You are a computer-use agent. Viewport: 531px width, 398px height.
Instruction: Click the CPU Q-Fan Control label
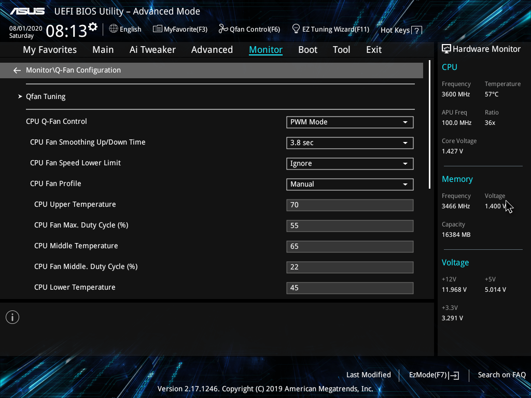[56, 121]
